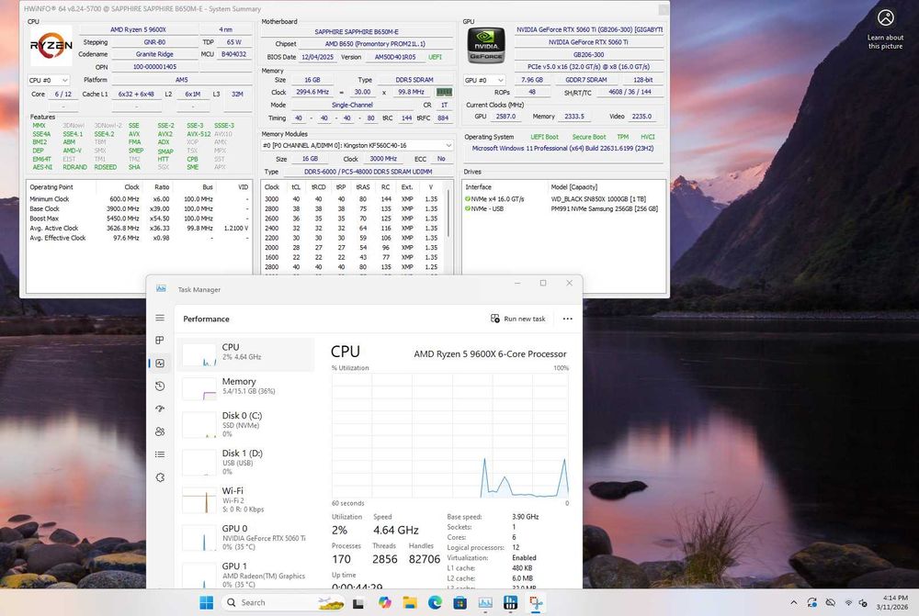Select Performance icon in Task Manager sidebar
This screenshot has width=919, height=616.
[x=160, y=363]
